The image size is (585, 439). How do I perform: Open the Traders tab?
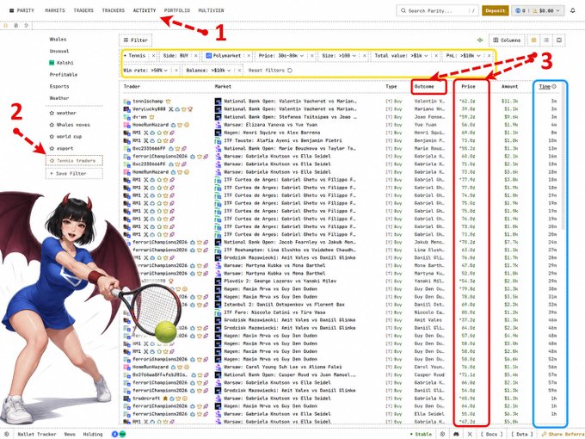point(83,10)
